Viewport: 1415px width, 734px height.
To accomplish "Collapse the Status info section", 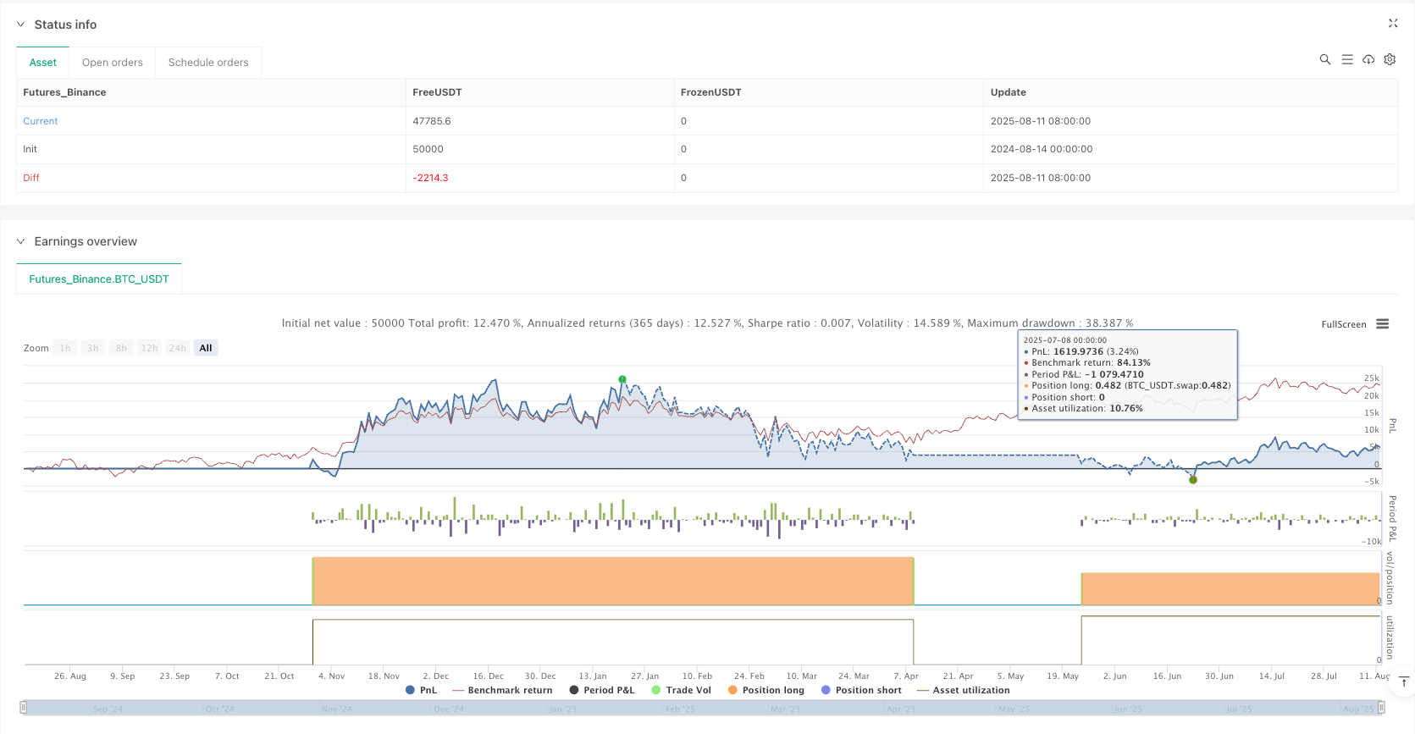I will (x=21, y=25).
